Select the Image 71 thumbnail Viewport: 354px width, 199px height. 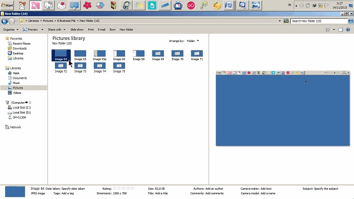197,55
